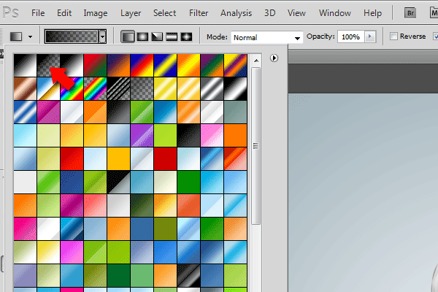
Task: Open gradient editor via gradient preview bar
Action: tap(72, 36)
